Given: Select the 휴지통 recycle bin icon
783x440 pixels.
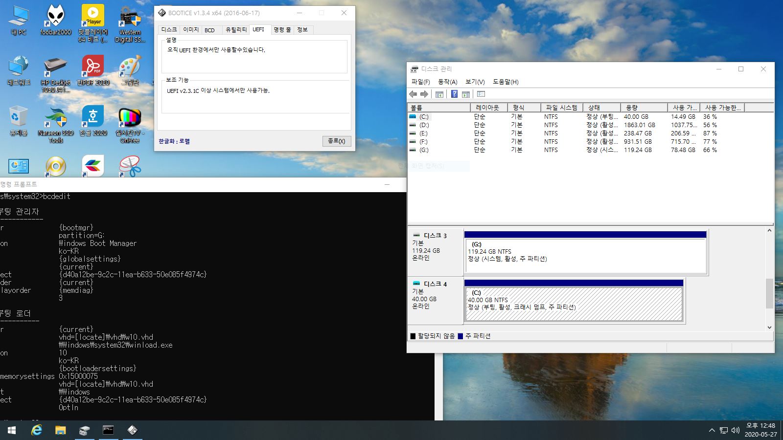Looking at the screenshot, I should [19, 121].
